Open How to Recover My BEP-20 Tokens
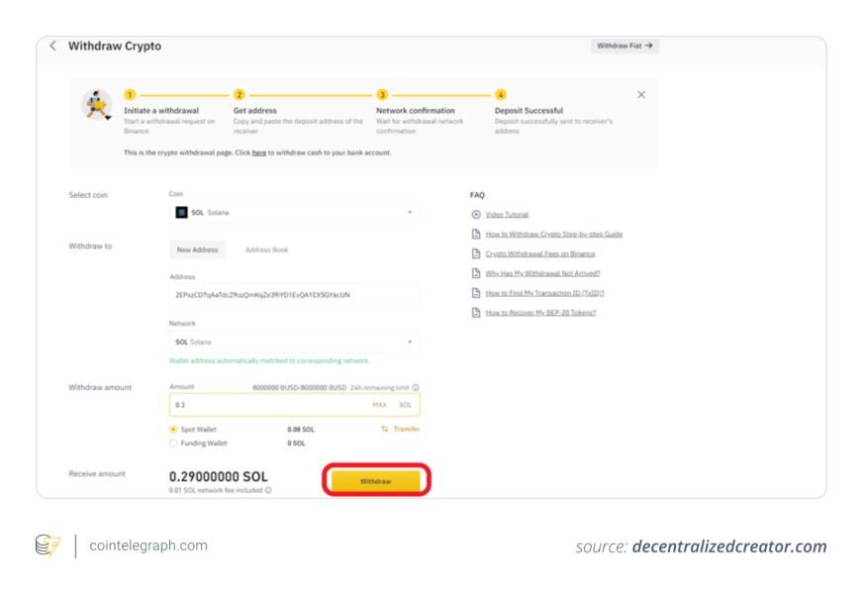This screenshot has width=863, height=594. pos(540,313)
